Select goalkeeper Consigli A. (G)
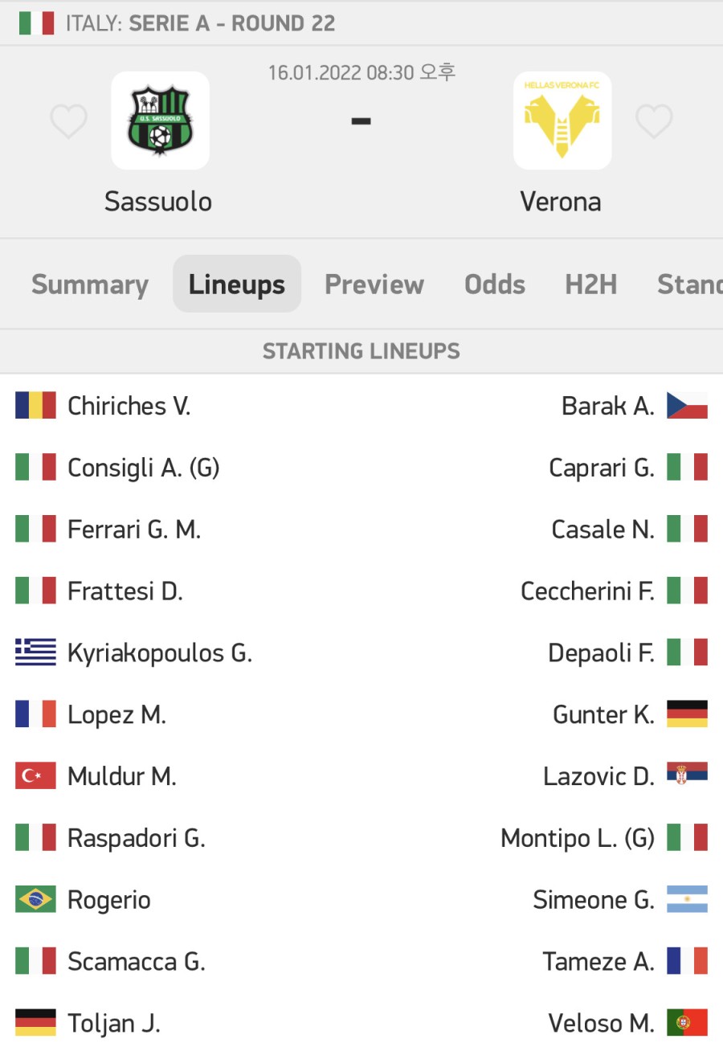Screen dimensions: 723x1043 tap(144, 467)
